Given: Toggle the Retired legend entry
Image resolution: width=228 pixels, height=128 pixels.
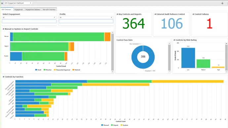Looking at the screenshot, I should coord(76,70).
